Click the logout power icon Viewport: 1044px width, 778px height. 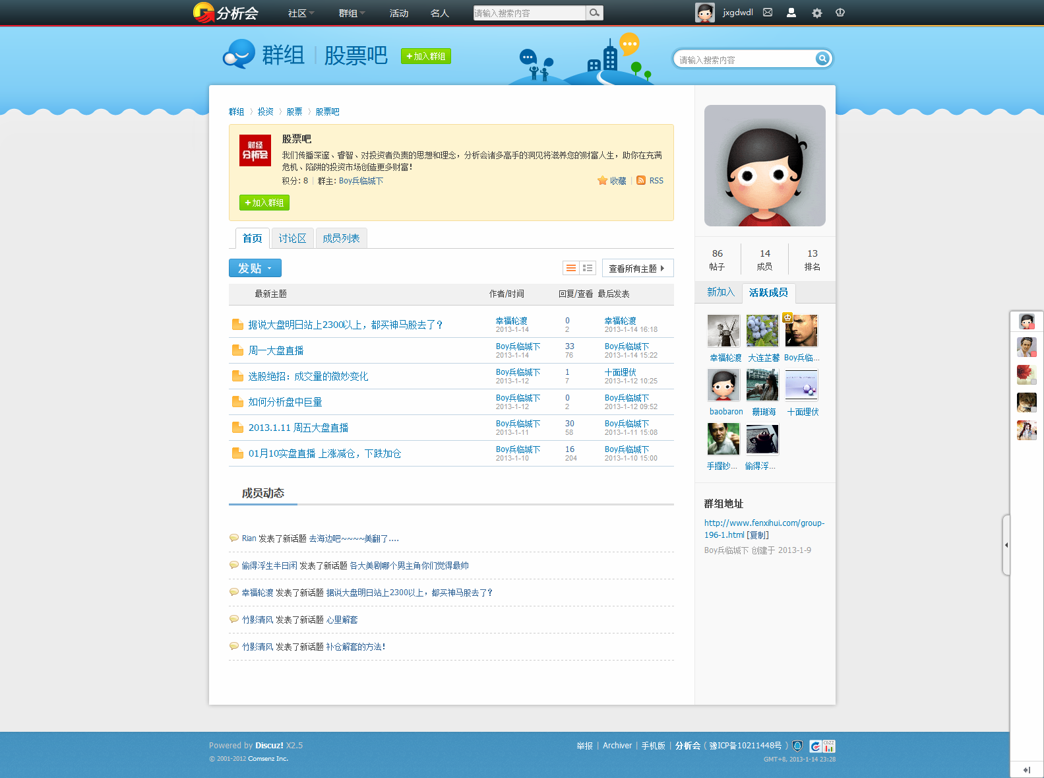[840, 13]
